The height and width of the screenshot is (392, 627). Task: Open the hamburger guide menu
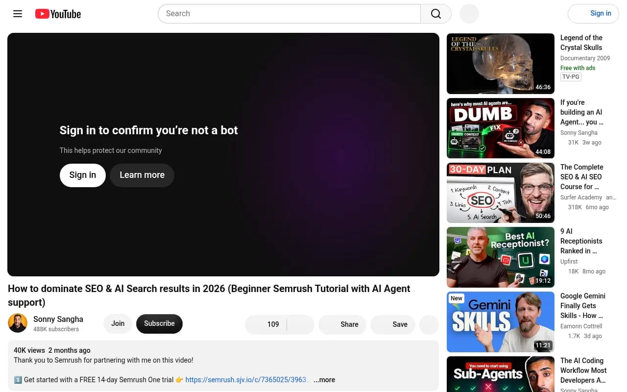18,14
